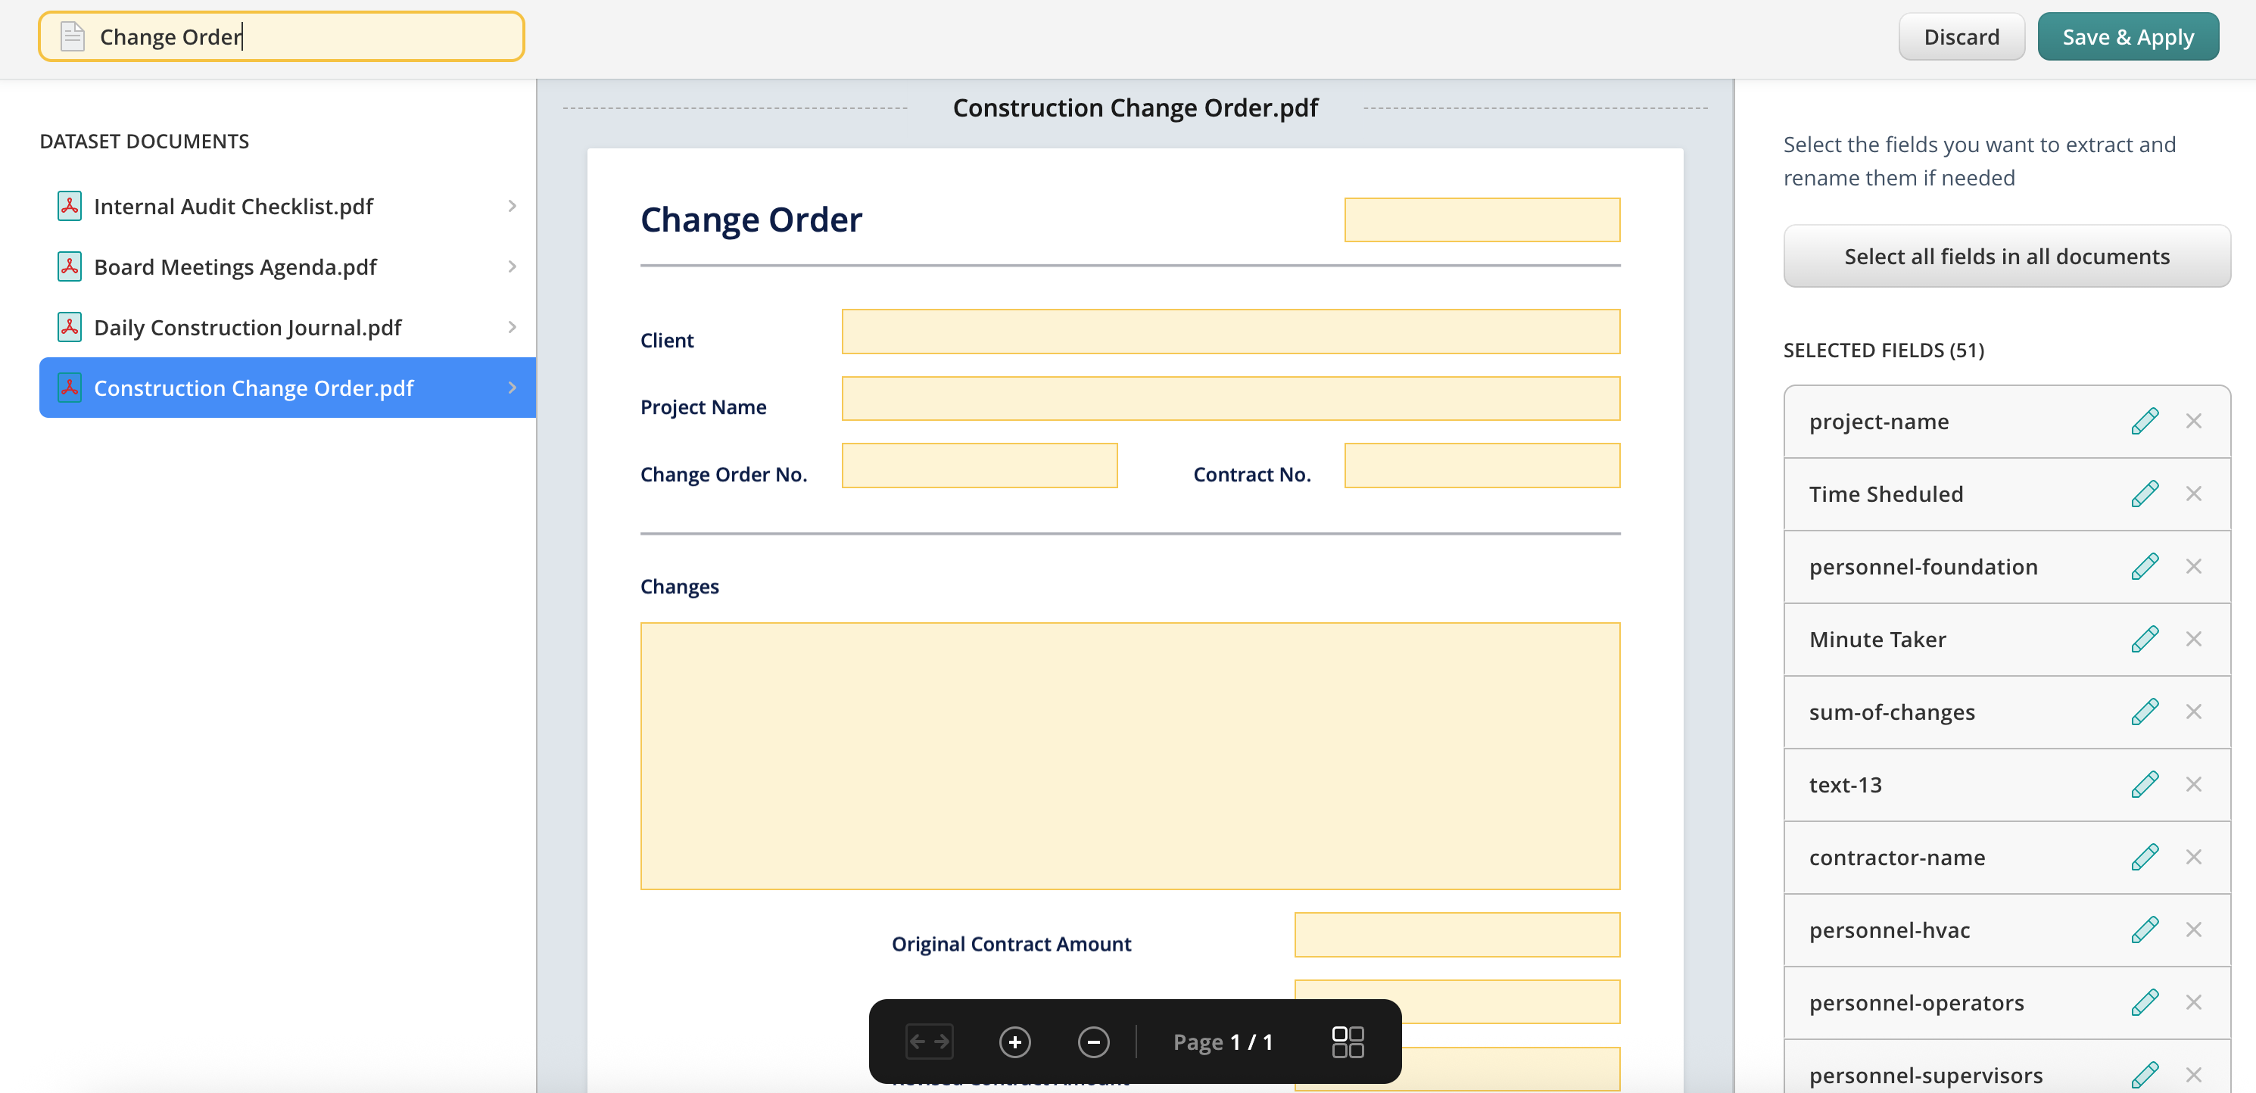Expand Board Meetings Agenda.pdf chevron
This screenshot has width=2256, height=1093.
pyautogui.click(x=513, y=266)
